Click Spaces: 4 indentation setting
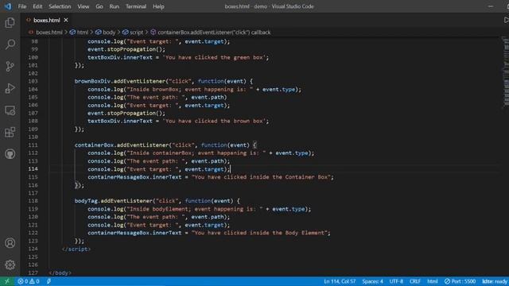This screenshot has width=509, height=286. 373,281
